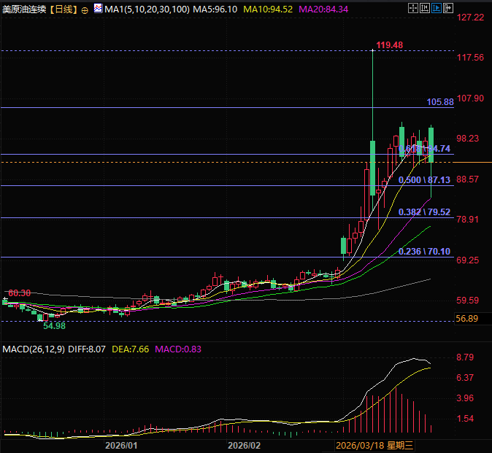Click the 2026/02 date axis label
The height and width of the screenshot is (453, 492).
tap(244, 446)
